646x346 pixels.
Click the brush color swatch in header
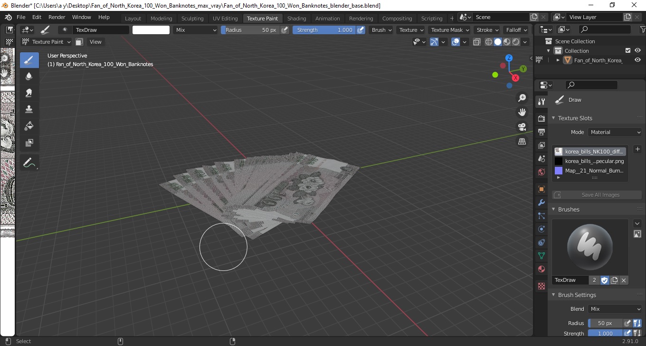(151, 30)
